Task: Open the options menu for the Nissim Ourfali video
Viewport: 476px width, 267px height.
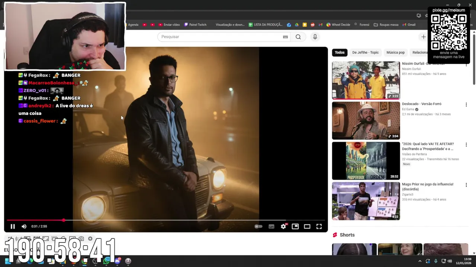Action: click(x=466, y=65)
